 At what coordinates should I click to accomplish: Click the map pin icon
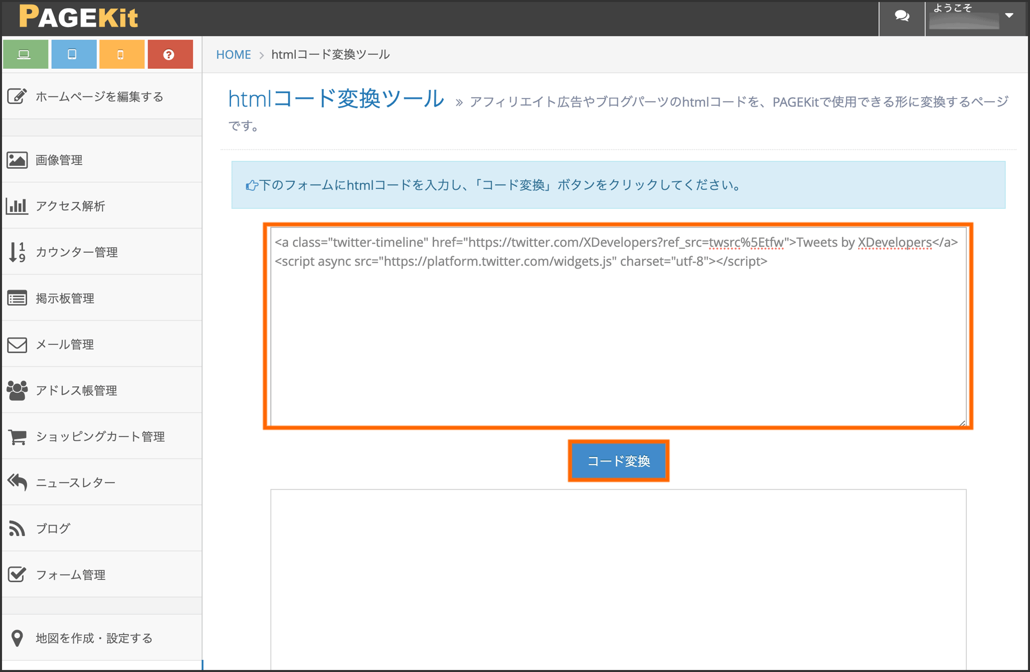17,638
